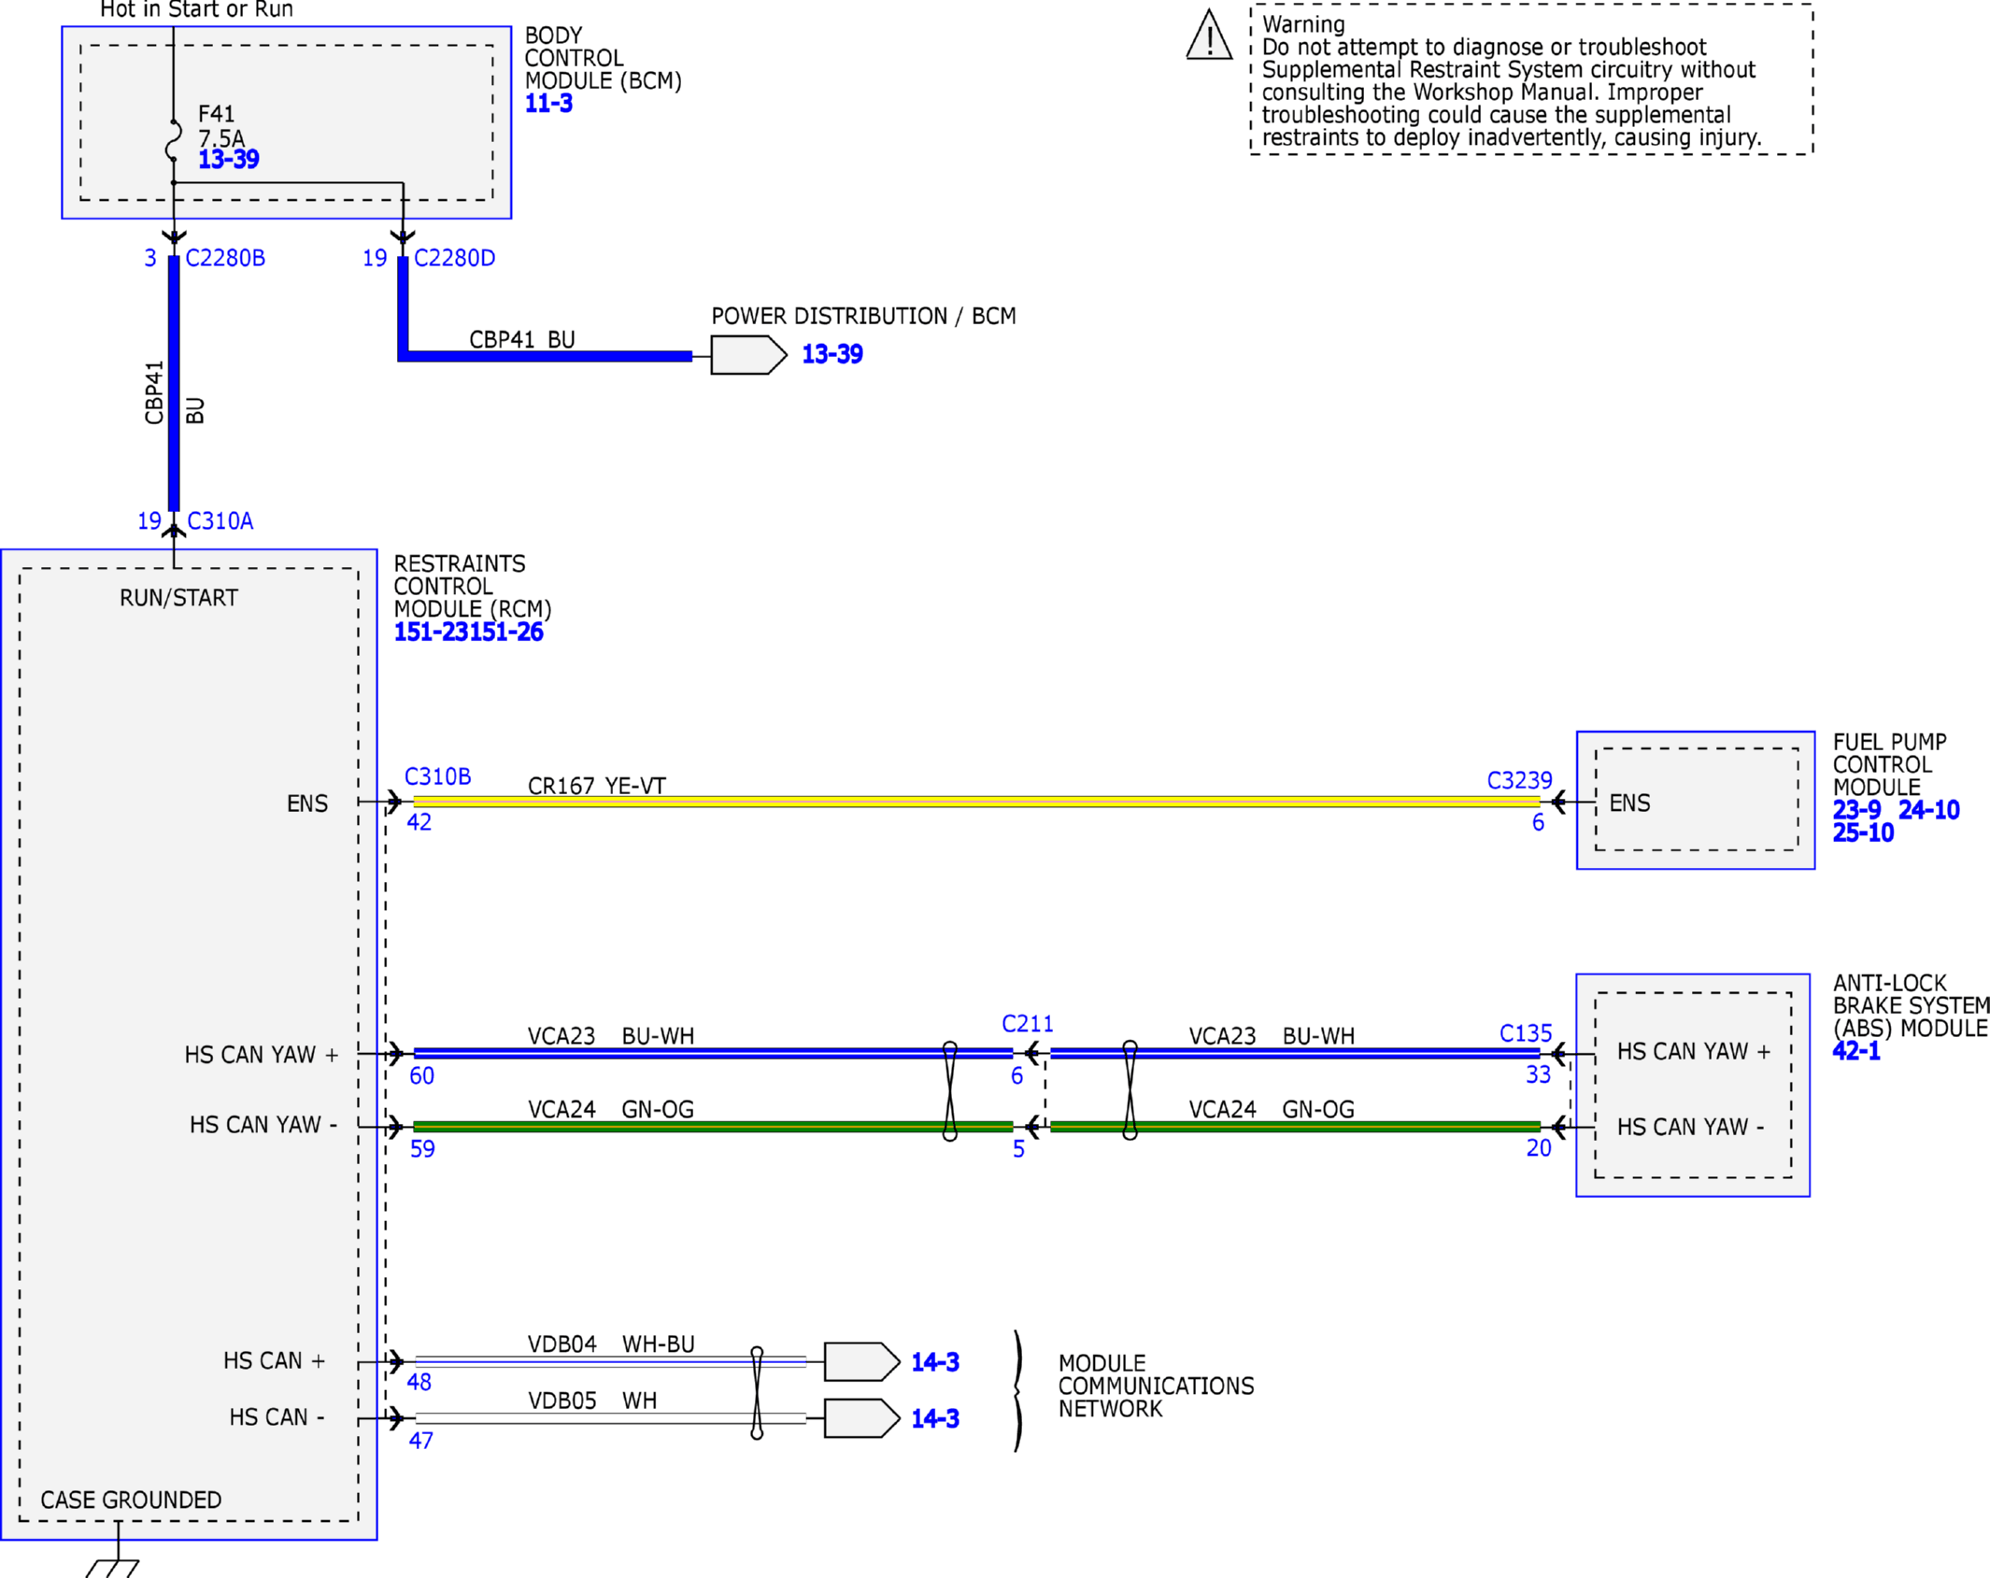Click pin number 20 at ABS module
Screen dimensions: 1990x1578
pyautogui.click(x=1539, y=1148)
